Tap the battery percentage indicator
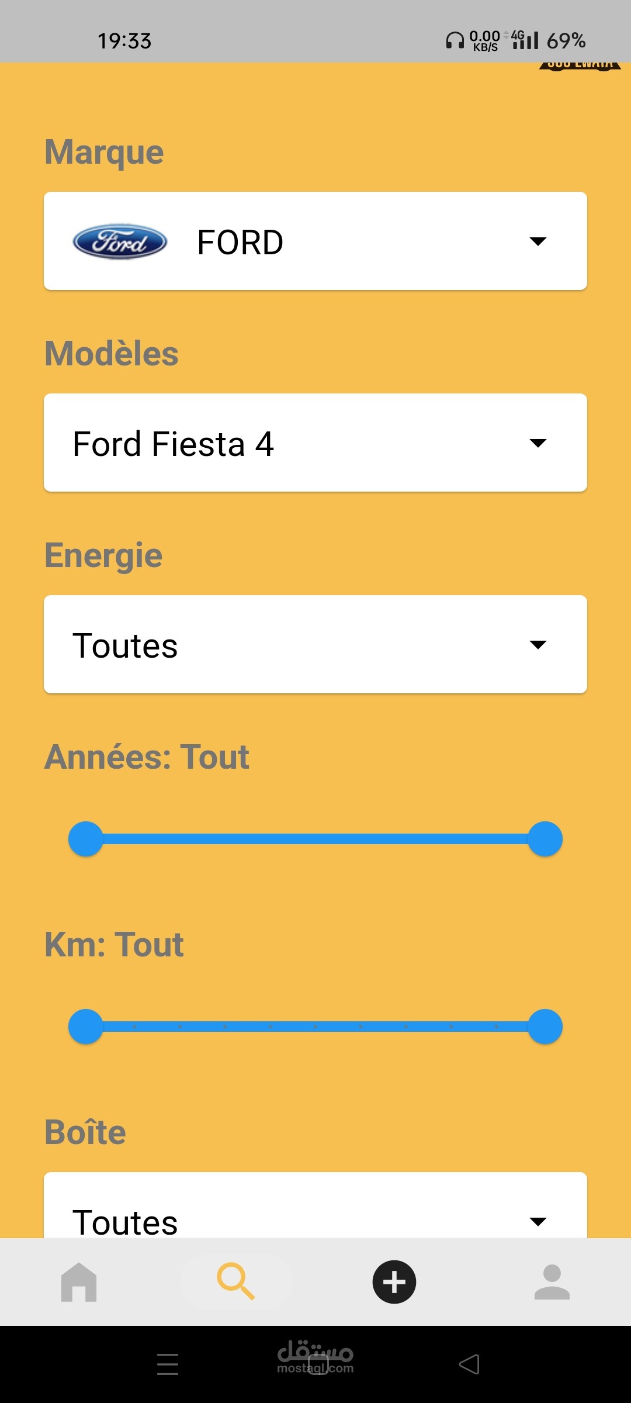The image size is (631, 1403). click(x=566, y=40)
